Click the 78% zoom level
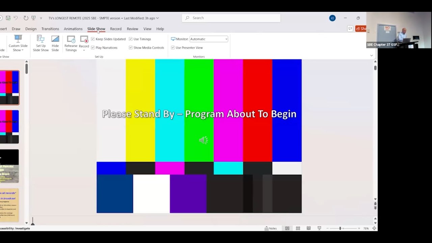The width and height of the screenshot is (432, 243). [x=366, y=228]
